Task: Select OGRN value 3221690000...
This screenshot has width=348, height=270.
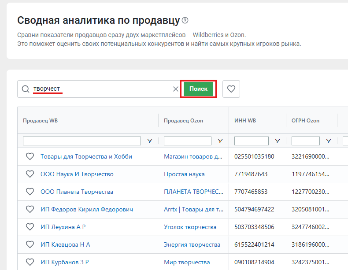Action: click(x=311, y=157)
